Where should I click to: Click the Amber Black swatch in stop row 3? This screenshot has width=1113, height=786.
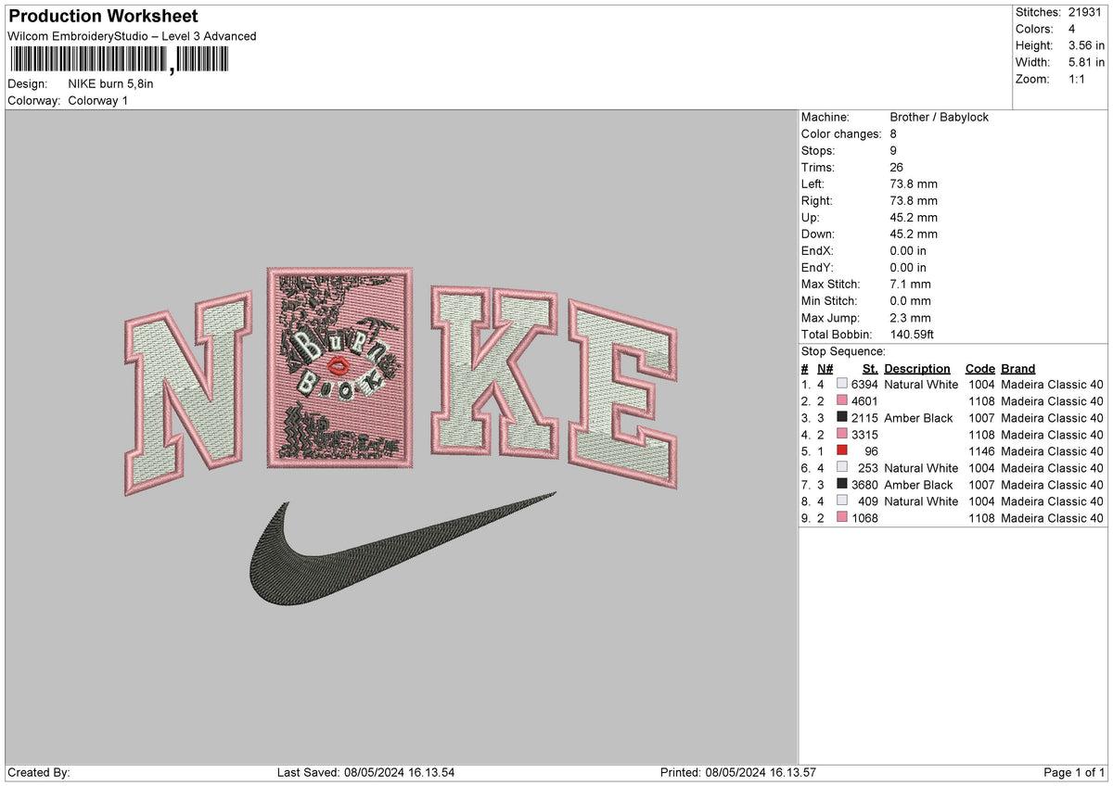[842, 418]
